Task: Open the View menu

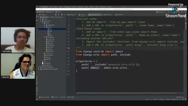Action: 61,7
